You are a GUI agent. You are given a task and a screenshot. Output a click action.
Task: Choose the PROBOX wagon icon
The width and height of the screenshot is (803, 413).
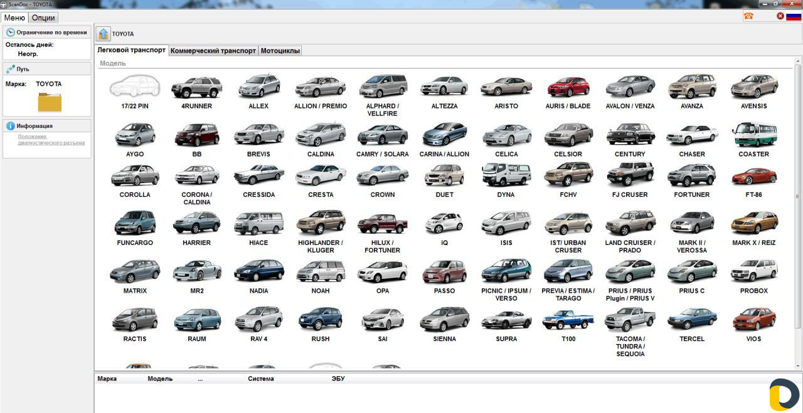click(754, 271)
